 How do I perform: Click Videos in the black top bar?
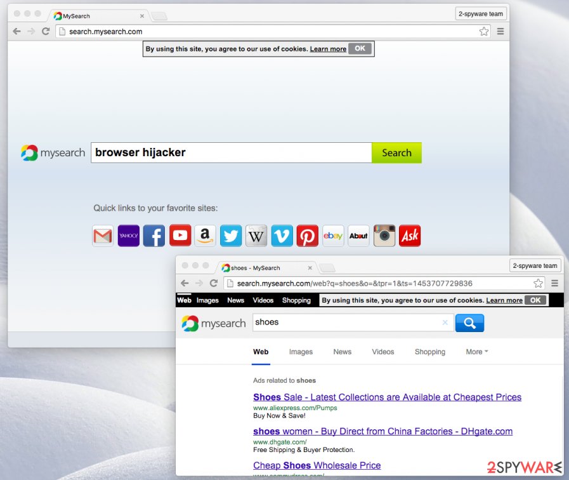pos(263,300)
